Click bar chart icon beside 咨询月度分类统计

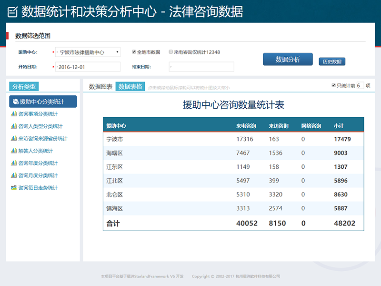pos(14,175)
